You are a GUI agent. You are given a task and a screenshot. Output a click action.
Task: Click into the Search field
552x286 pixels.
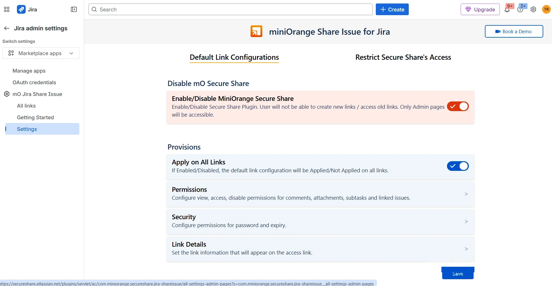(x=230, y=9)
